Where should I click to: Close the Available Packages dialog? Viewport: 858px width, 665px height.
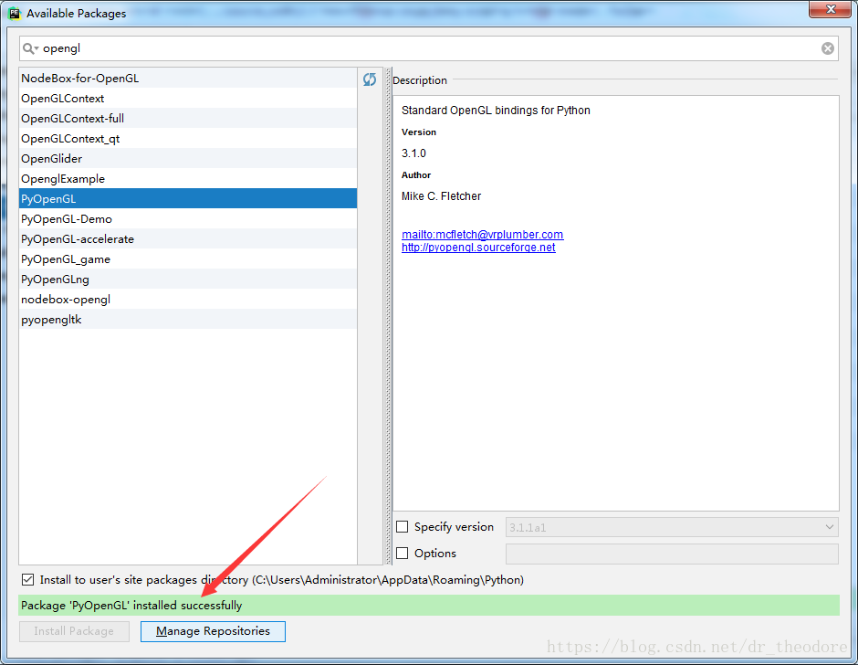[x=830, y=9]
